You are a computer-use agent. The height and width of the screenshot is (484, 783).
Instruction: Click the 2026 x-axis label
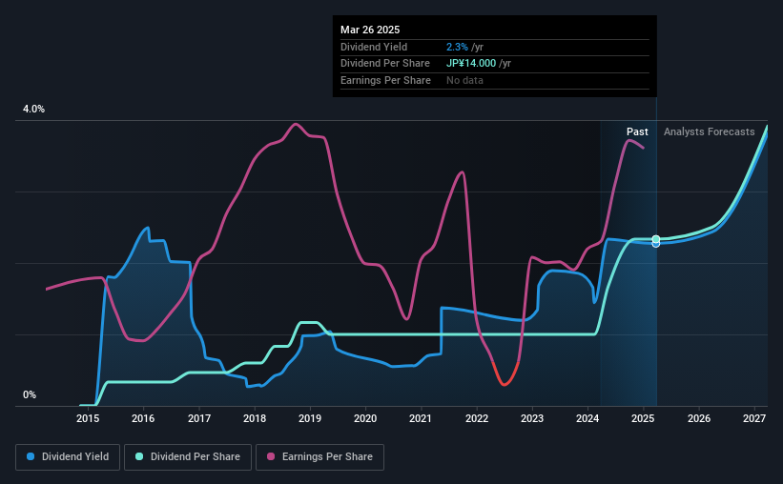pyautogui.click(x=699, y=418)
